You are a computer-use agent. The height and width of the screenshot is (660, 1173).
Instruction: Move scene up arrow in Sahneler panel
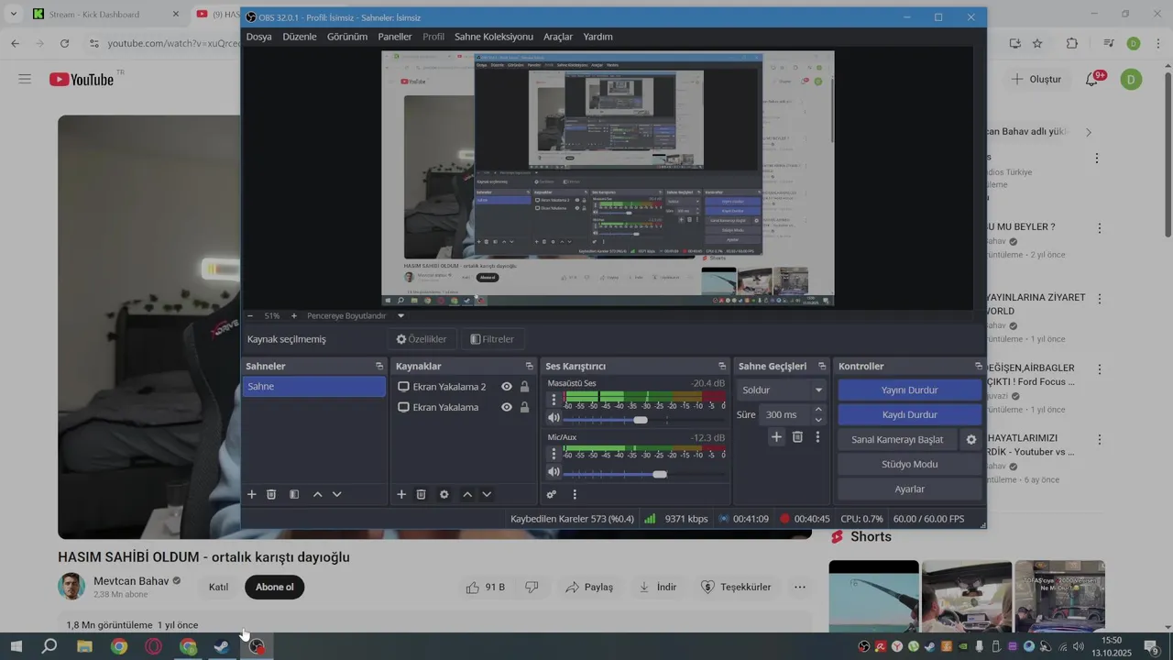[x=317, y=494]
